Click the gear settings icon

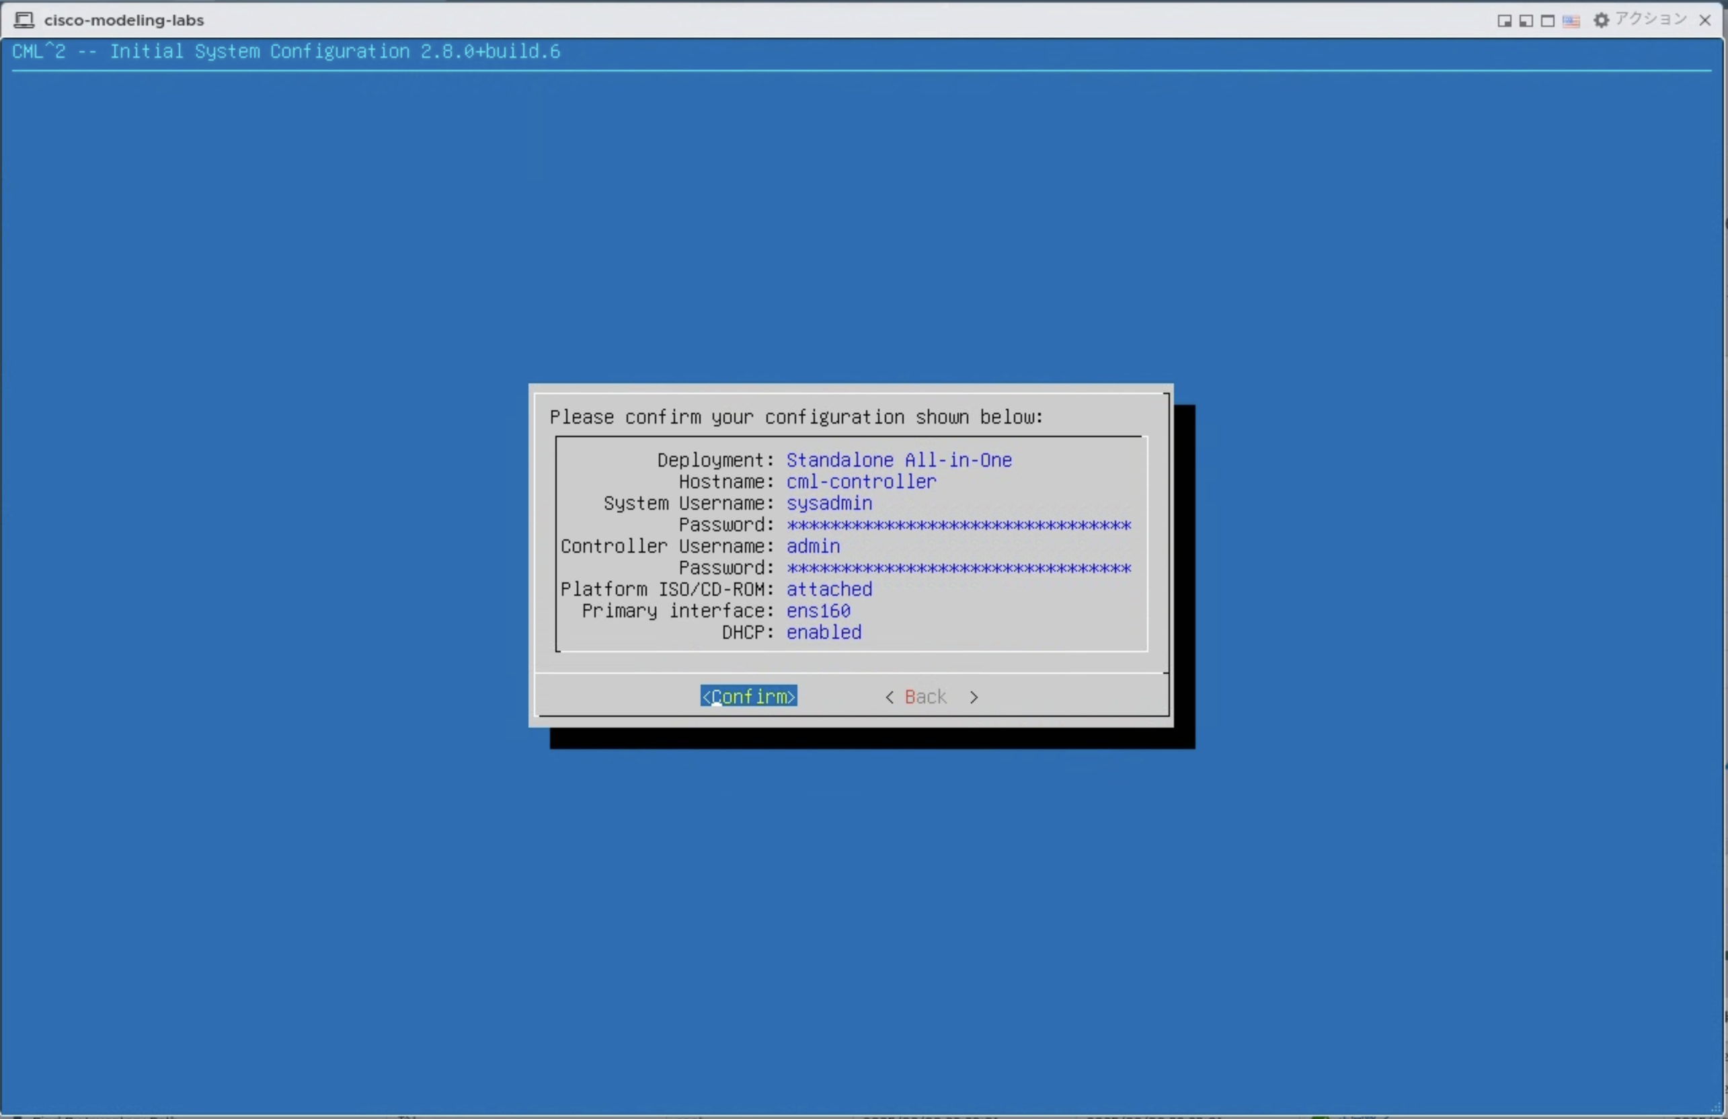pyautogui.click(x=1602, y=20)
